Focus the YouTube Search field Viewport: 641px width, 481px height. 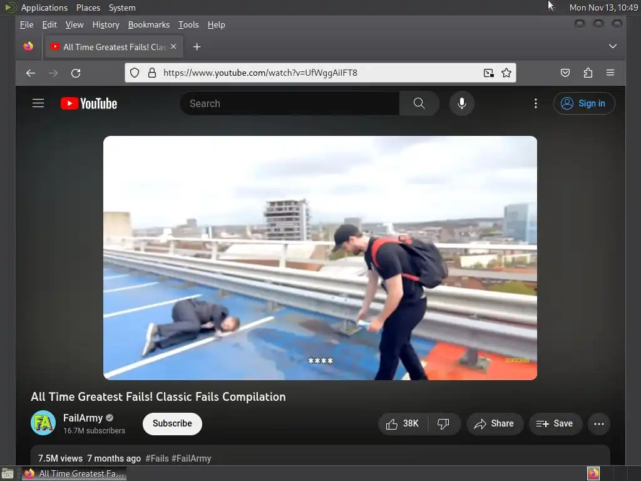(289, 103)
